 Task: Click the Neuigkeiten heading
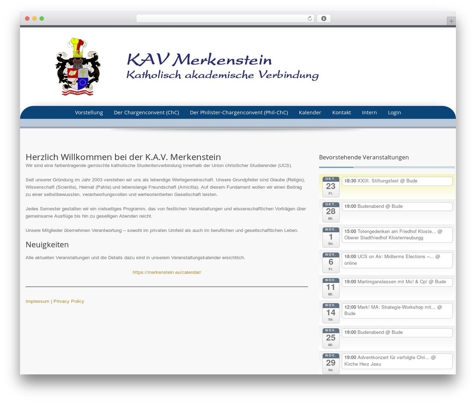(x=47, y=245)
